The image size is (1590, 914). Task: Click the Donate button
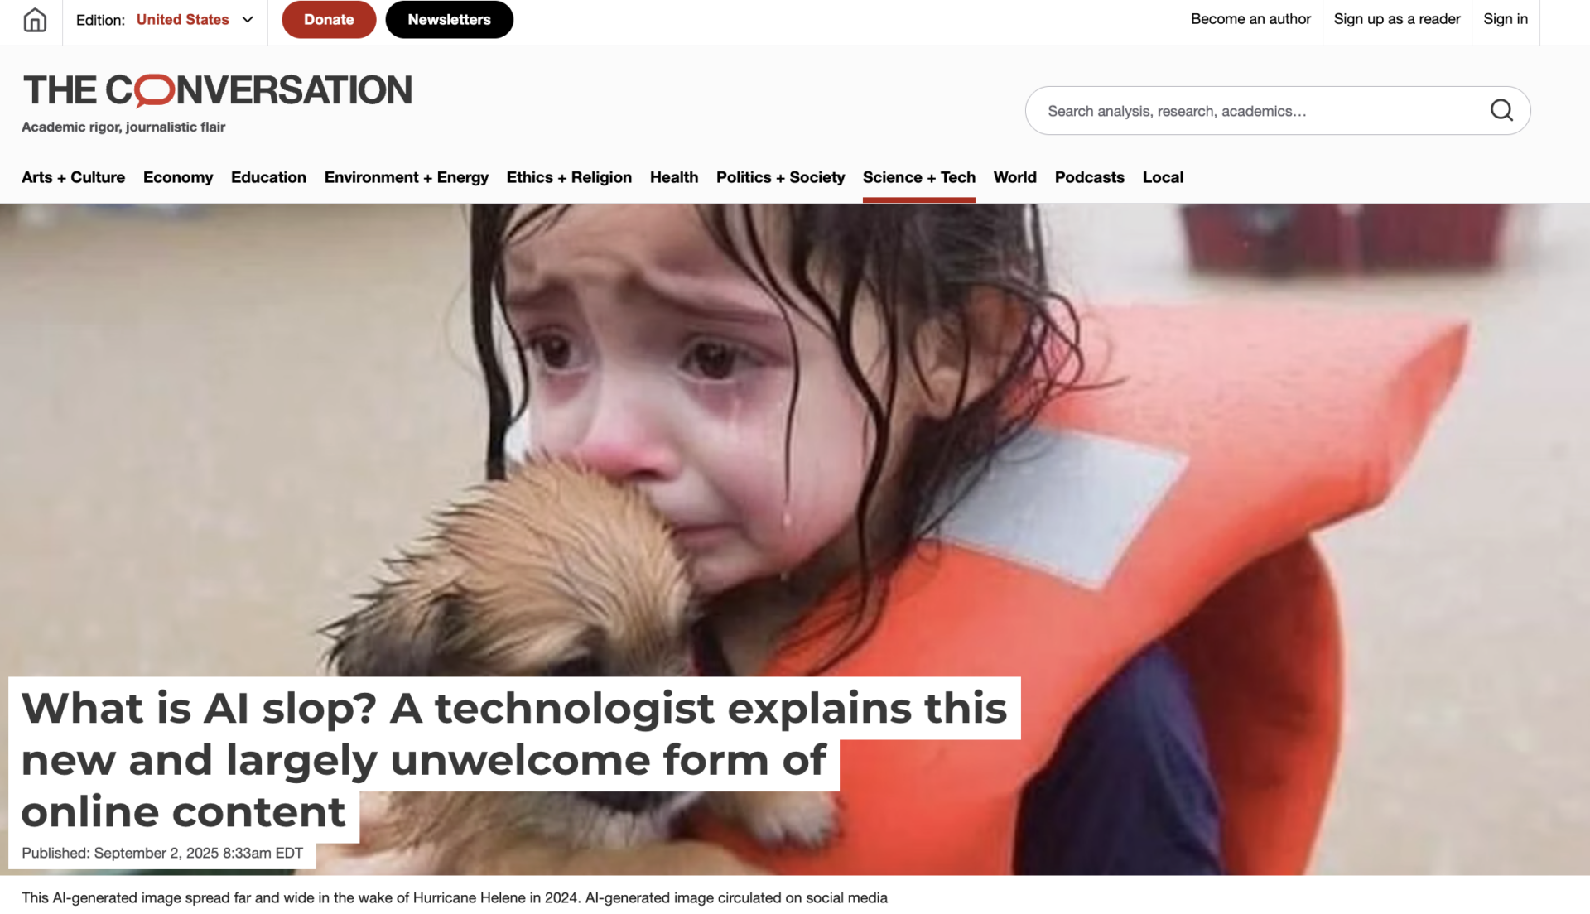[x=329, y=20]
